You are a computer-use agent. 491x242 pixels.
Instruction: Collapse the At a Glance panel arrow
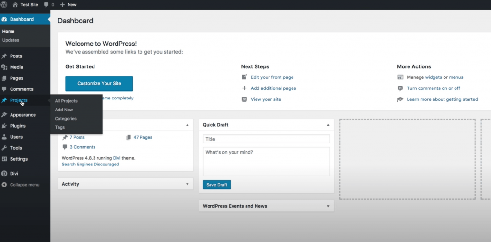point(187,125)
